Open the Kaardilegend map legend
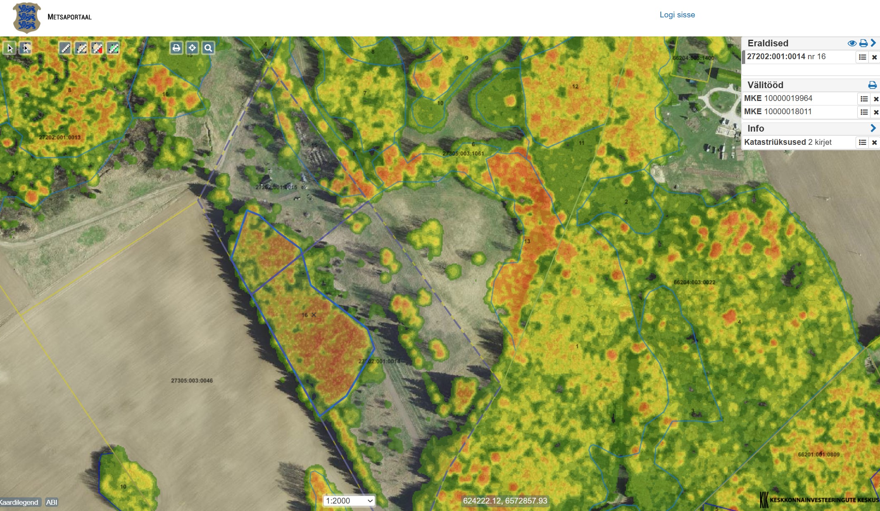The width and height of the screenshot is (880, 511). click(x=19, y=502)
